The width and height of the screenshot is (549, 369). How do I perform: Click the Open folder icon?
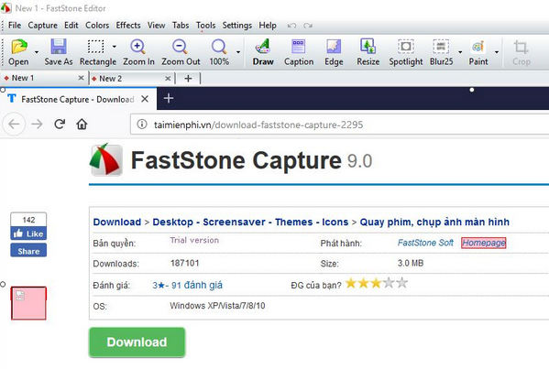tap(19, 47)
